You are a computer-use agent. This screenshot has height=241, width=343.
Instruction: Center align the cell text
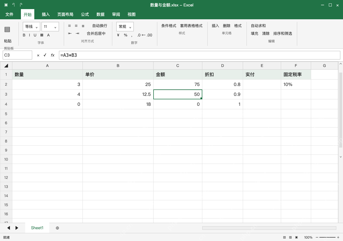tap(76, 26)
